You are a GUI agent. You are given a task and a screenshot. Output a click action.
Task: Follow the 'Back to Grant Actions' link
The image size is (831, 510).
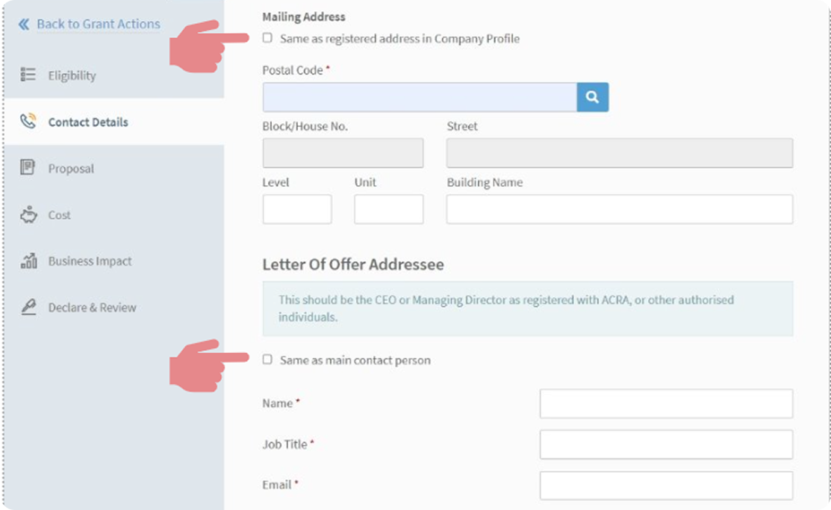[98, 25]
